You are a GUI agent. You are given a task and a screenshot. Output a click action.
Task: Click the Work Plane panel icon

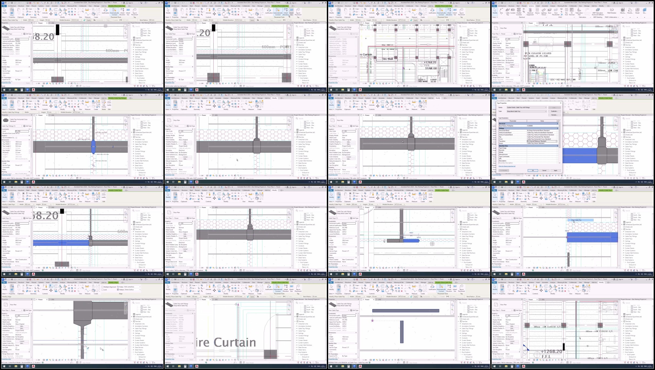coord(644,11)
